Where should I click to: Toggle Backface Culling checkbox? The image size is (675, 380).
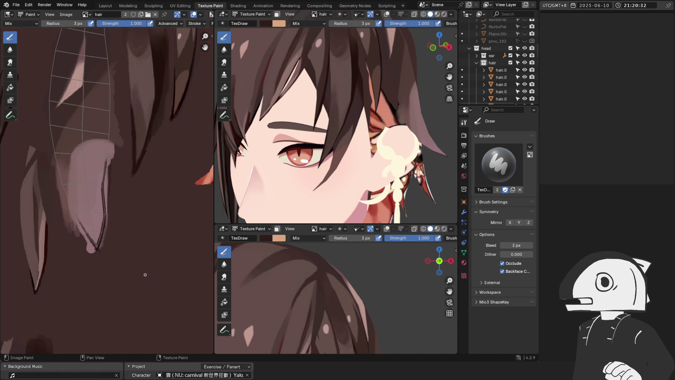[x=502, y=271]
